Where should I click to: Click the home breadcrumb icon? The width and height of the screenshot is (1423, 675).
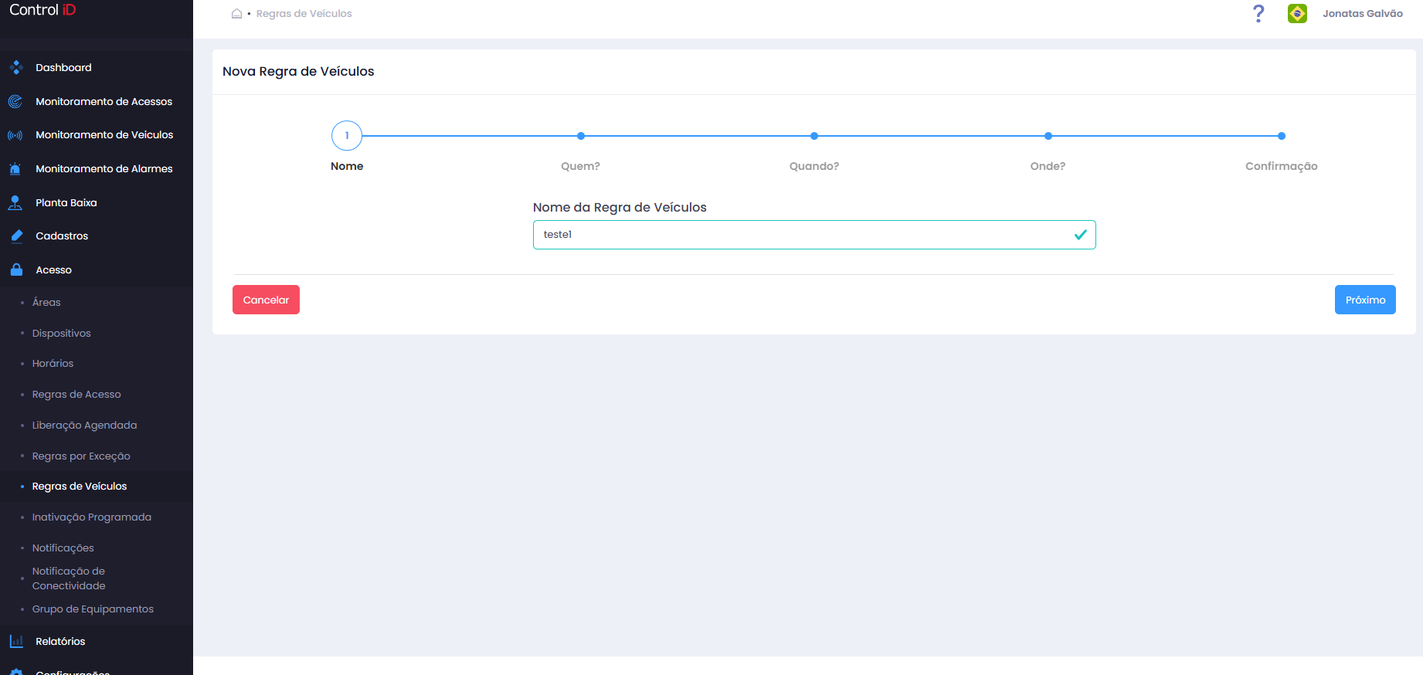pos(237,13)
